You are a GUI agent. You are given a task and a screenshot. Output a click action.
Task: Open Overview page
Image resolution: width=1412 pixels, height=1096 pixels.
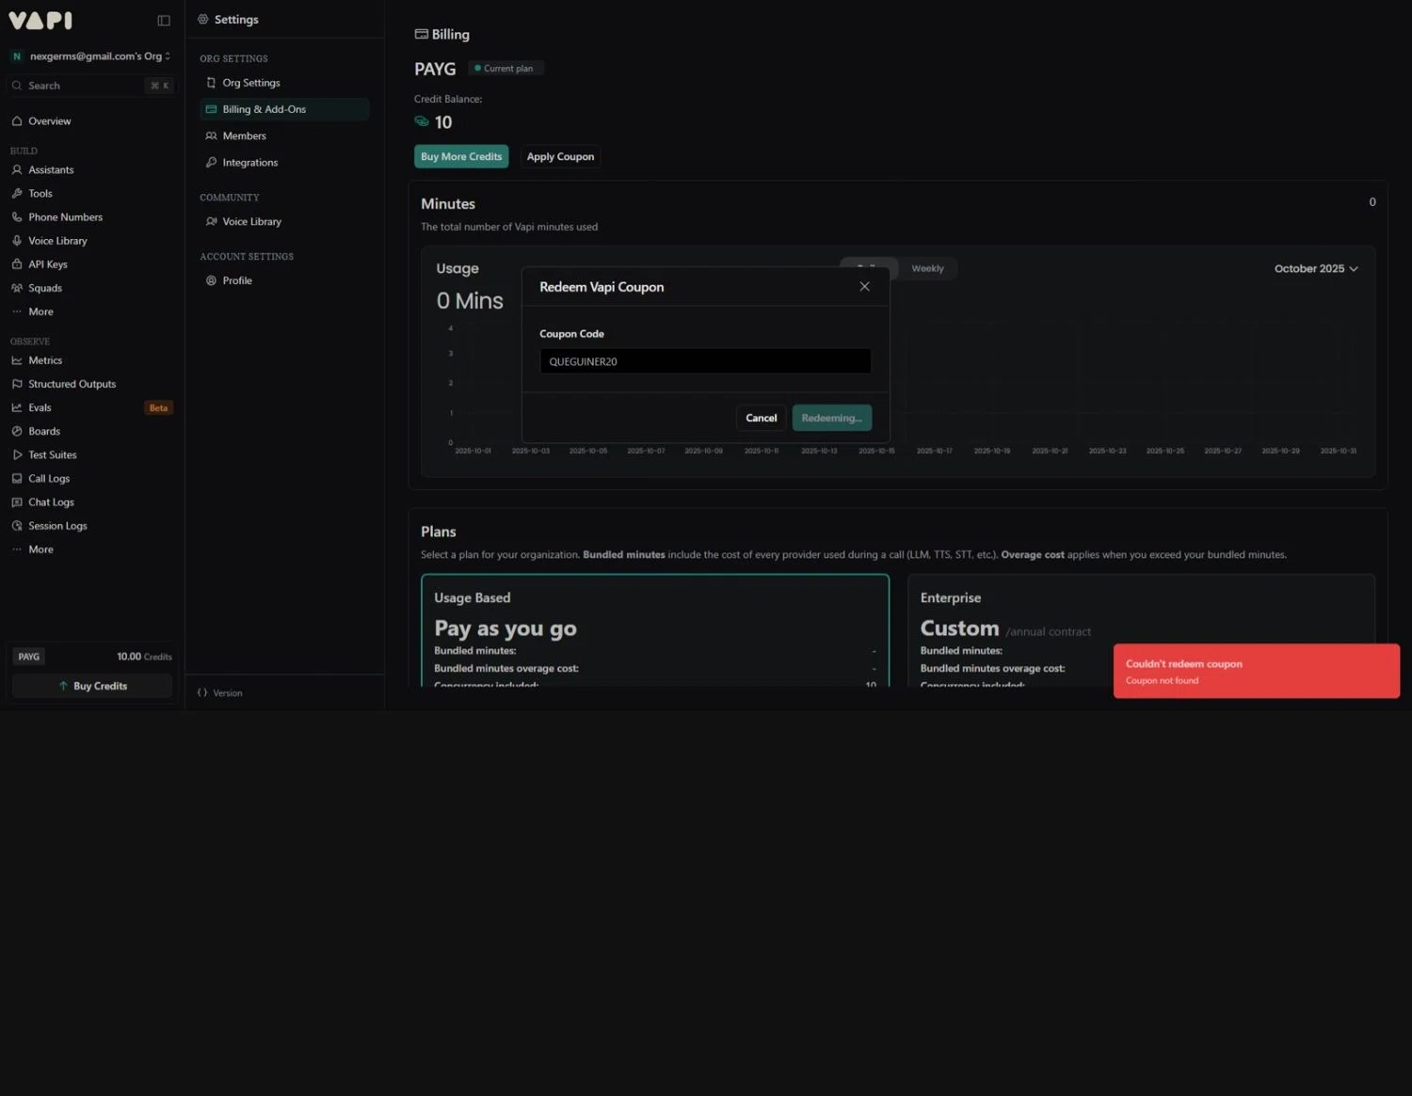pyautogui.click(x=49, y=121)
